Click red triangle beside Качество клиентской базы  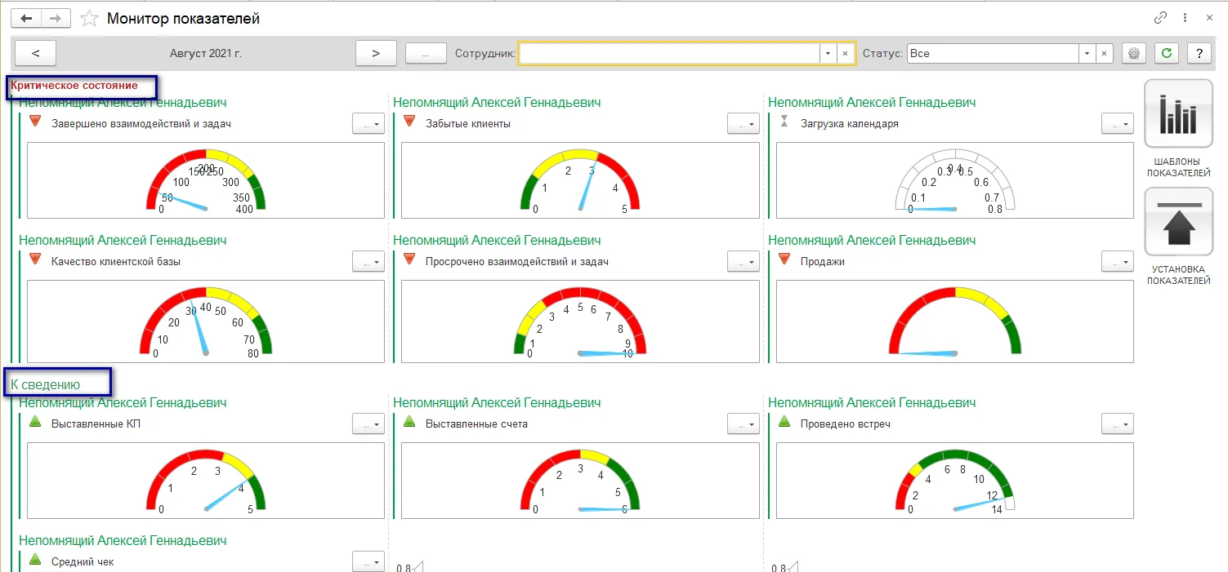[35, 259]
